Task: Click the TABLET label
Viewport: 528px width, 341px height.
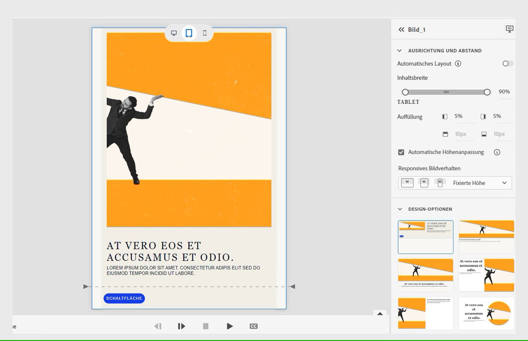Action: coord(408,102)
